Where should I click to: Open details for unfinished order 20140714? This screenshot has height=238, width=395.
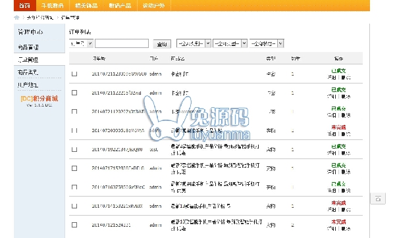tap(332, 210)
